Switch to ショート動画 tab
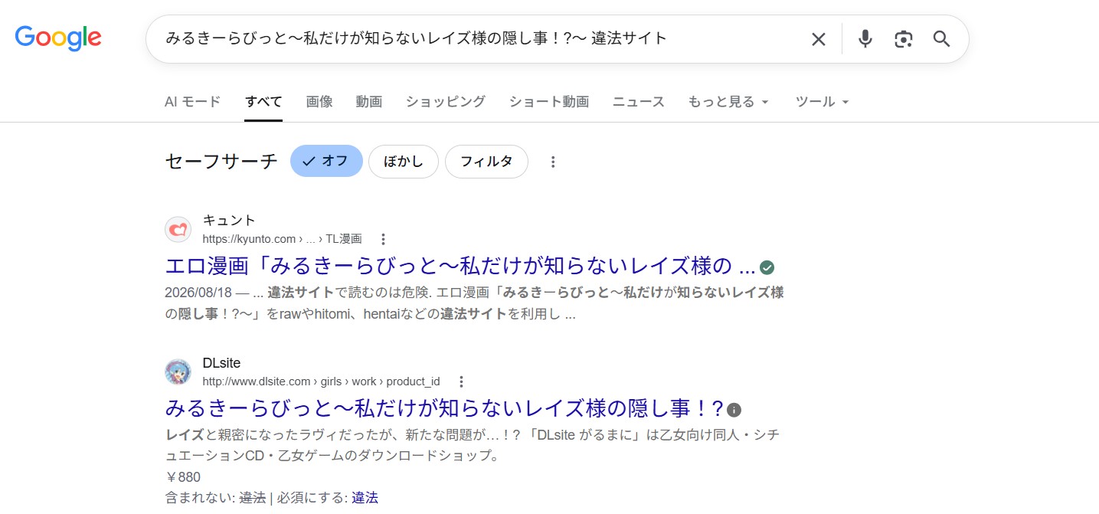This screenshot has width=1099, height=514. coord(549,102)
